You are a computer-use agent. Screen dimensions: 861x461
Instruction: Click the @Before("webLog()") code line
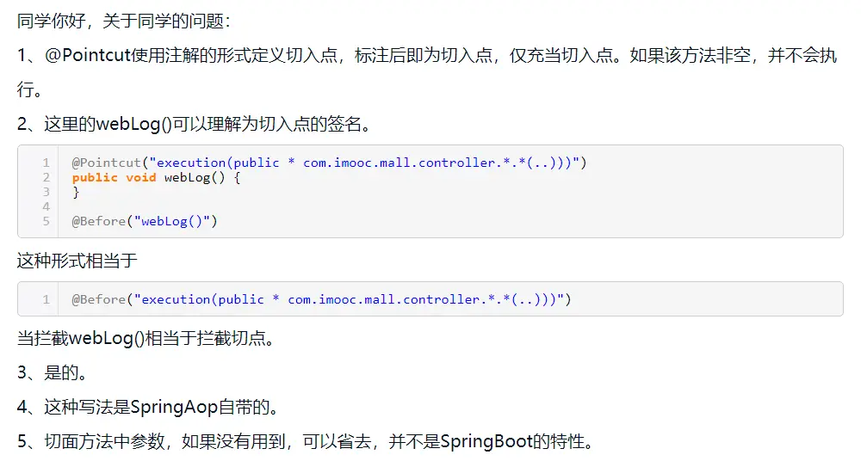click(x=145, y=221)
